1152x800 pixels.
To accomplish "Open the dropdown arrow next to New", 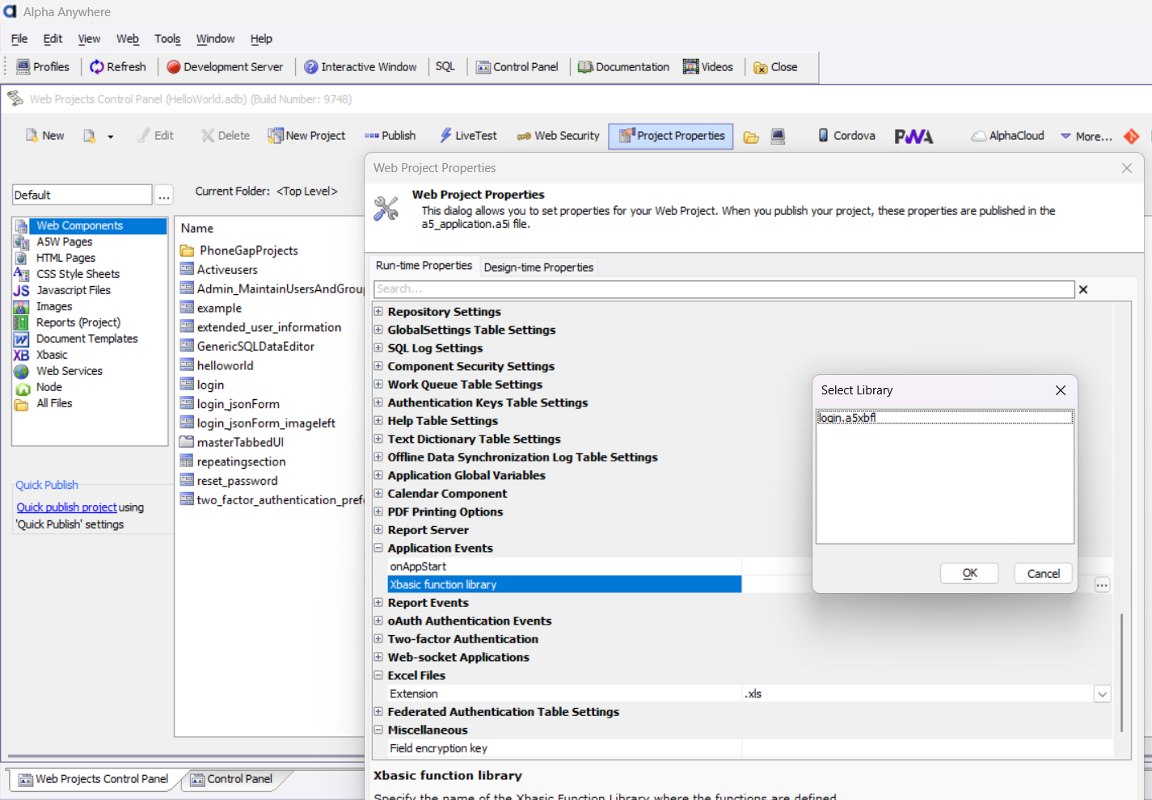I will pos(110,137).
